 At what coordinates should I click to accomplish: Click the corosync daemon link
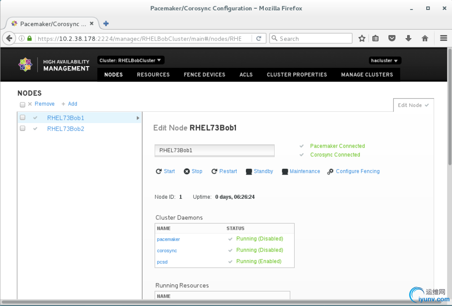(167, 251)
